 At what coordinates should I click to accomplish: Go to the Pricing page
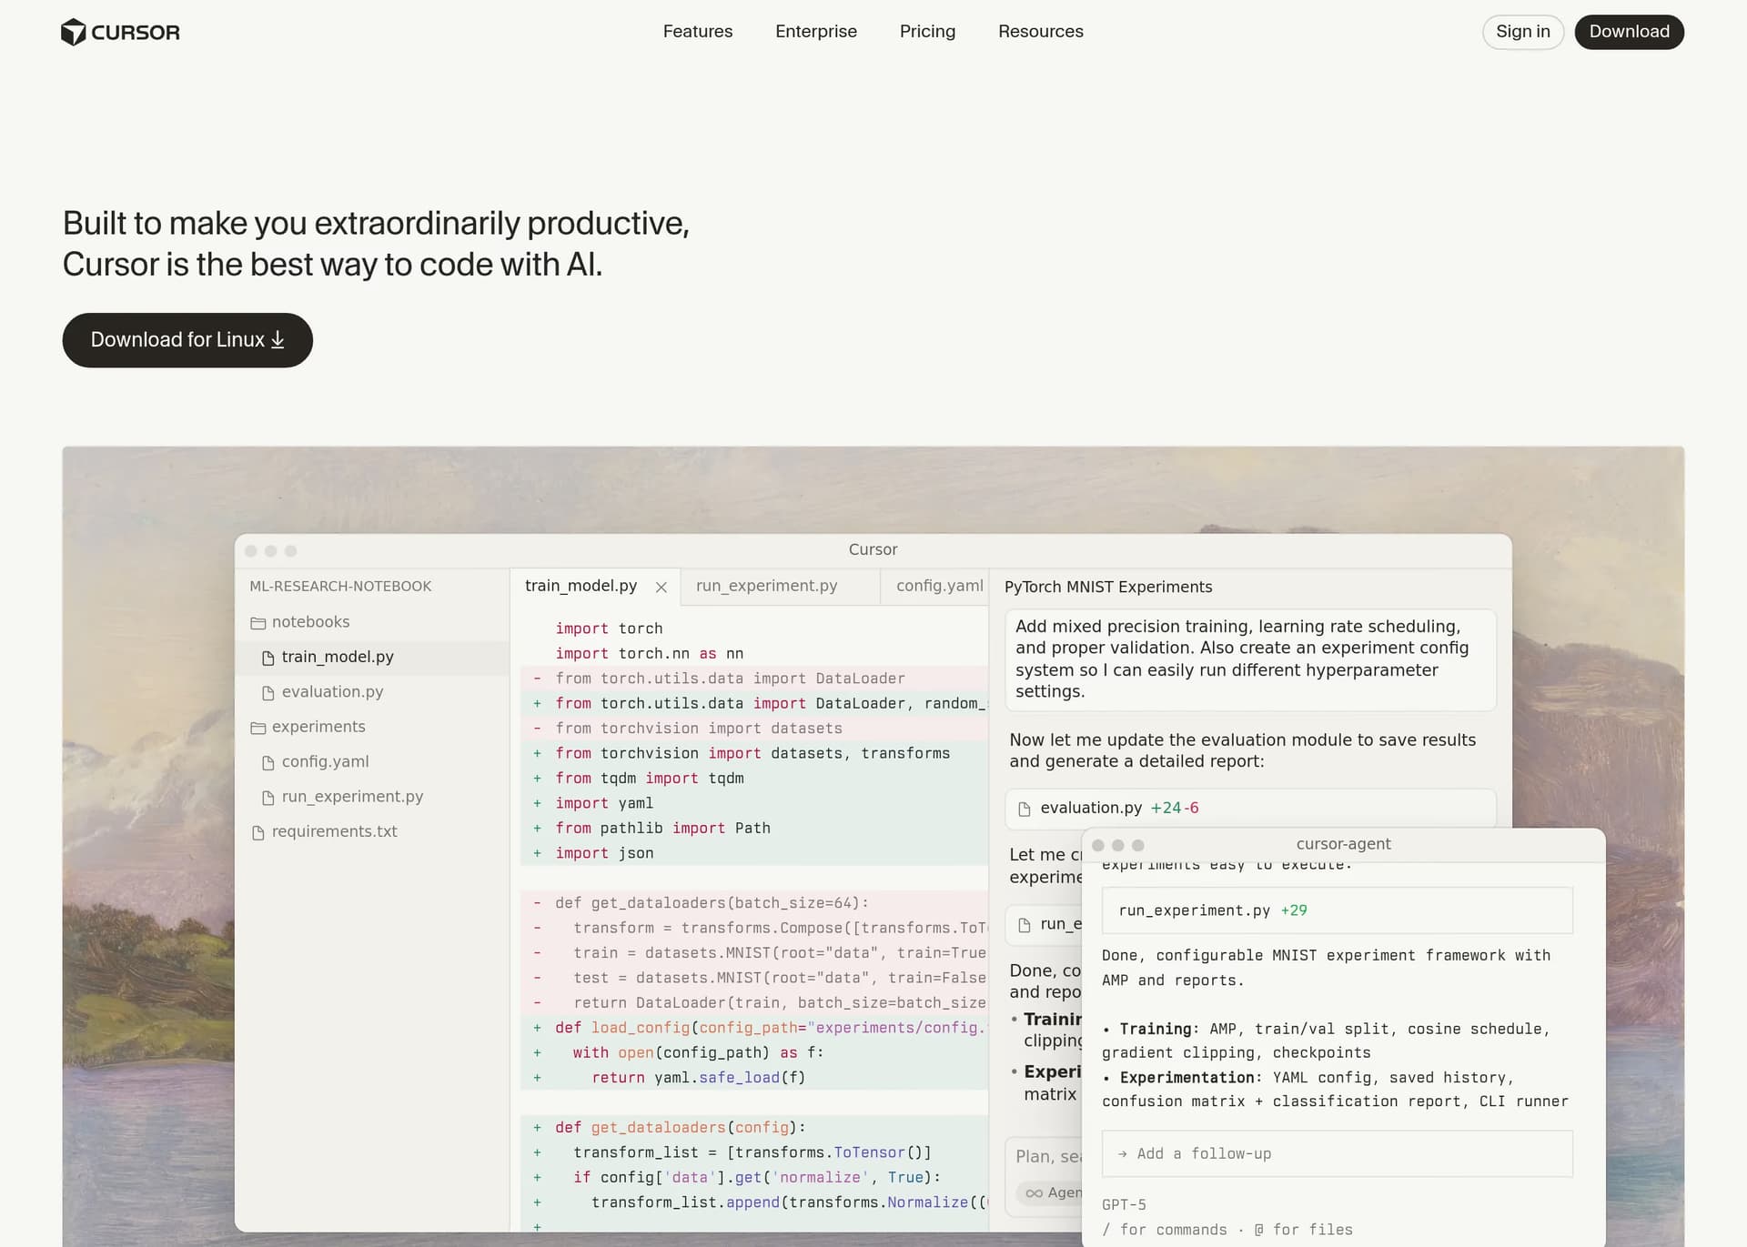point(927,32)
